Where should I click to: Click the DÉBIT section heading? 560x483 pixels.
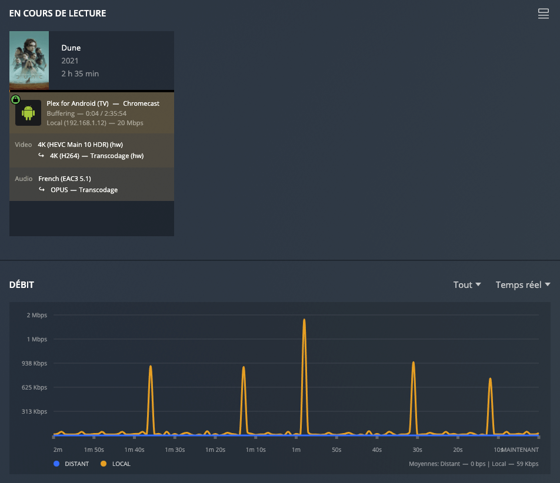(x=22, y=285)
